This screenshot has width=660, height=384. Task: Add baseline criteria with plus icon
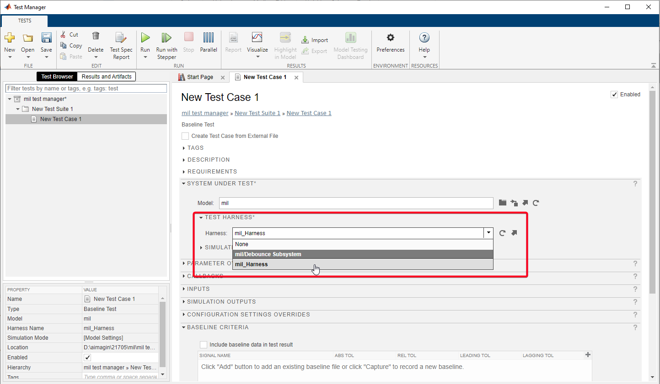588,355
